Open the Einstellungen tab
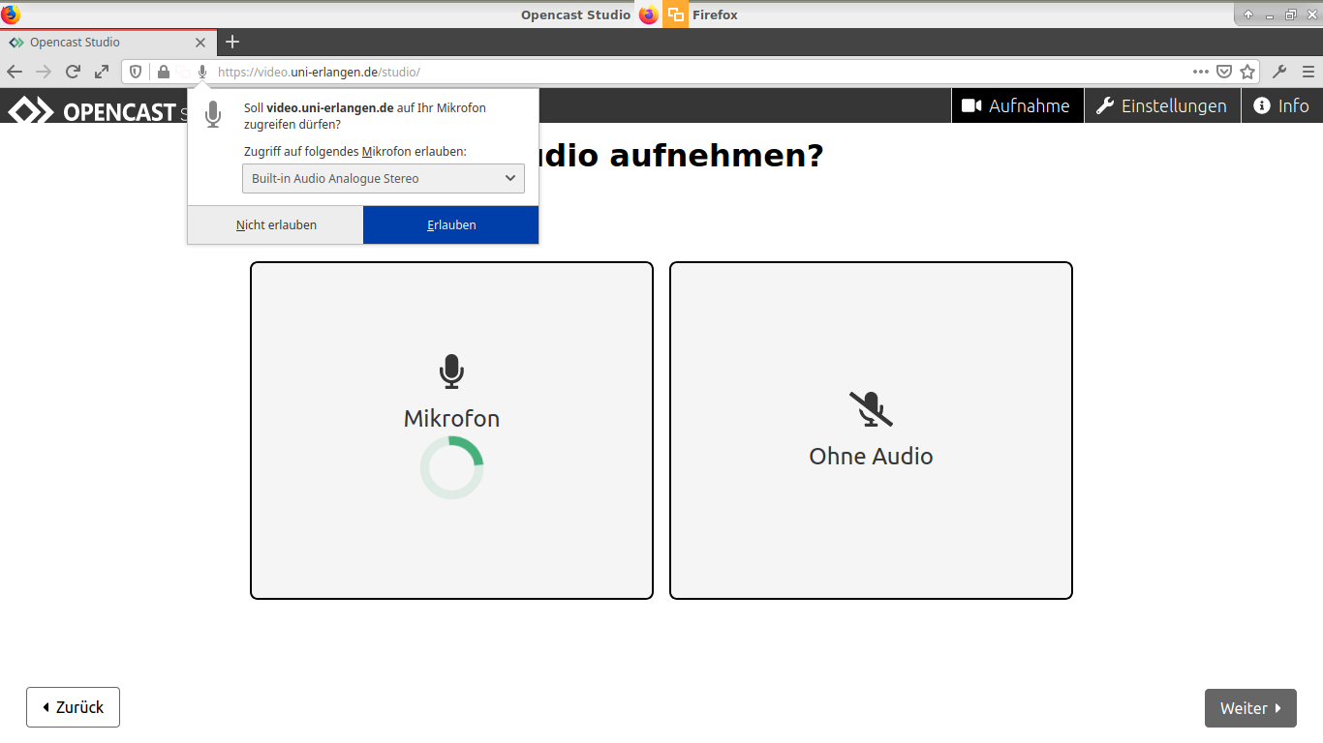Image resolution: width=1323 pixels, height=743 pixels. 1161,106
